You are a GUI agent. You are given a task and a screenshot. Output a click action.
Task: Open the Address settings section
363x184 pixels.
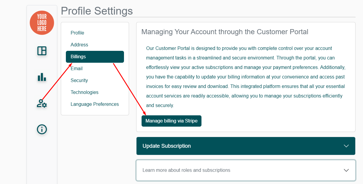[x=79, y=45]
